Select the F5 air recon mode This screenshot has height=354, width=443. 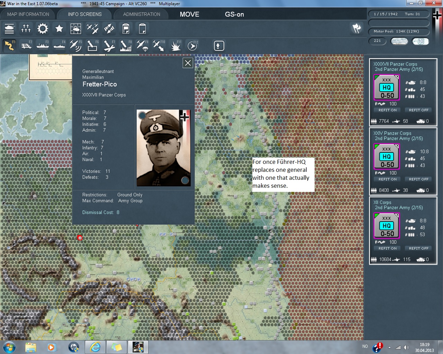pos(76,46)
